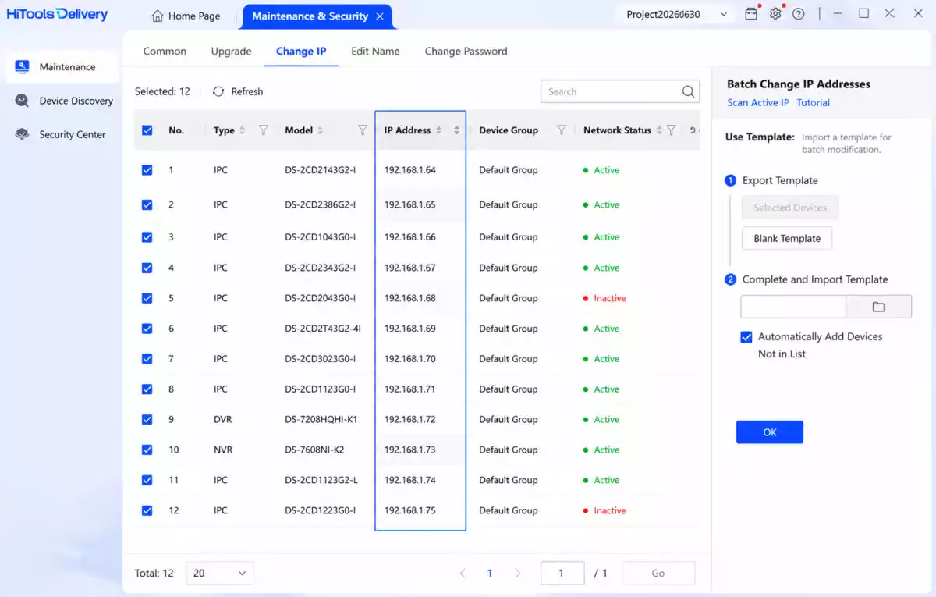Open the Tutorial link

pos(813,102)
